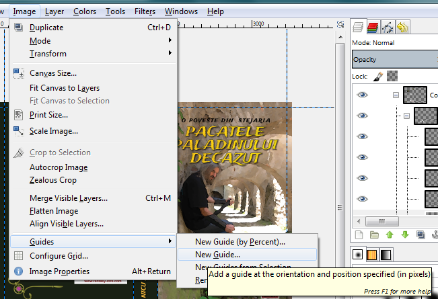This screenshot has width=438, height=299.
Task: Open the Guides submenu
Action: [93, 241]
